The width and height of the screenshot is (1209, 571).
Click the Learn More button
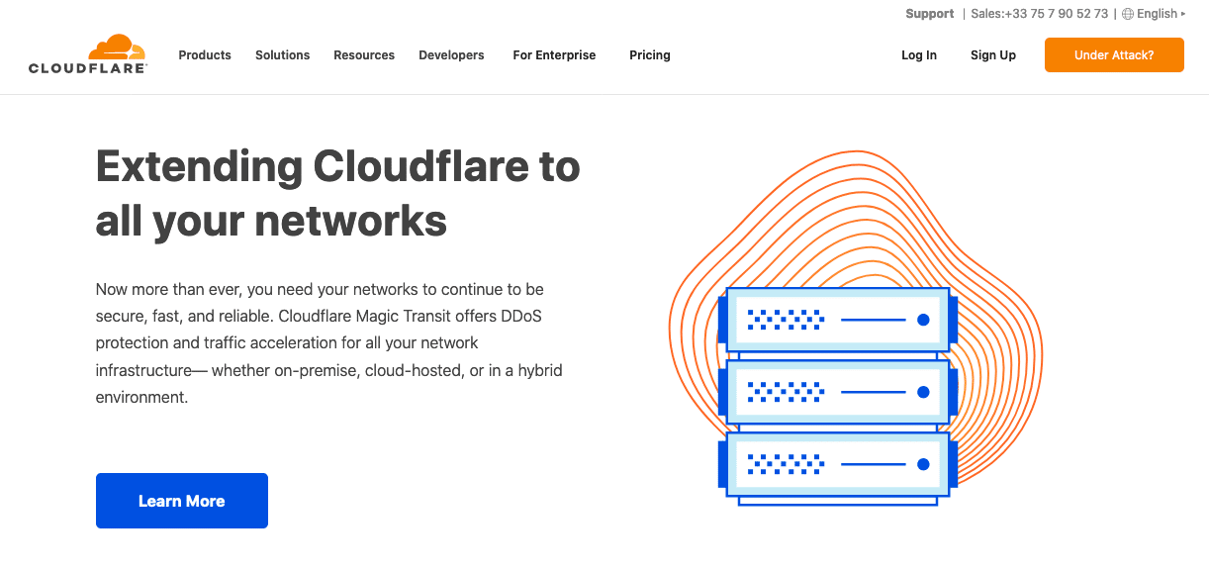tap(182, 501)
